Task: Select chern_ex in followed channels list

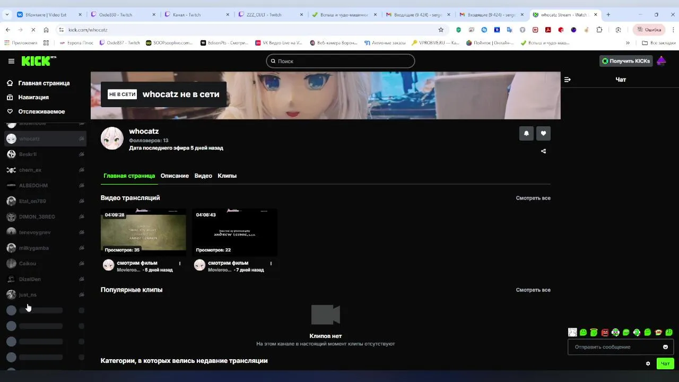Action: pos(45,170)
